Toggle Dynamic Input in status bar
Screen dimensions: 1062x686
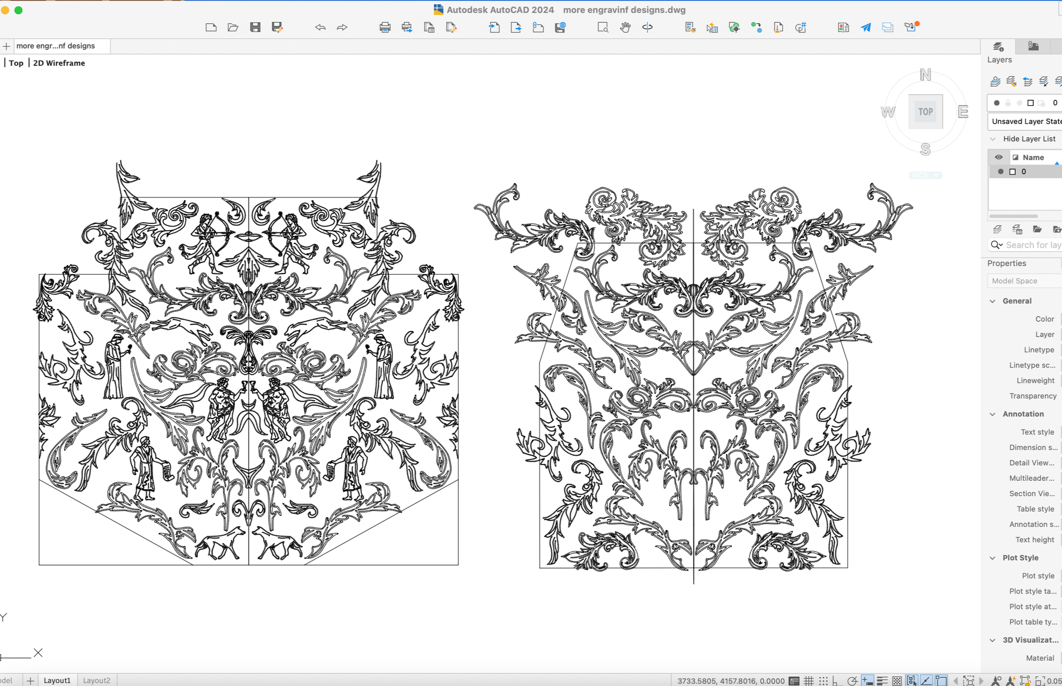(867, 680)
